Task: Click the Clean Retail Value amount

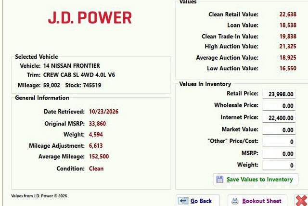Action: tap(288, 14)
